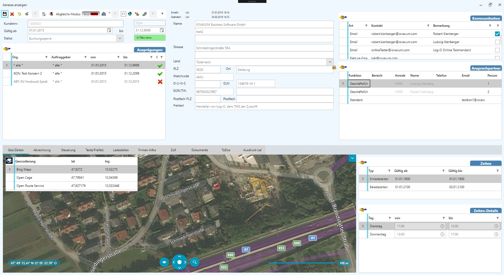Click the DUE recycle icon in toolbar
The width and height of the screenshot is (504, 275).
(104, 14)
